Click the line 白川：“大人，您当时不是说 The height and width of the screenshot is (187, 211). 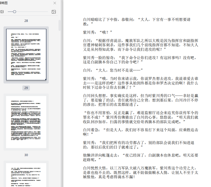[113, 70]
